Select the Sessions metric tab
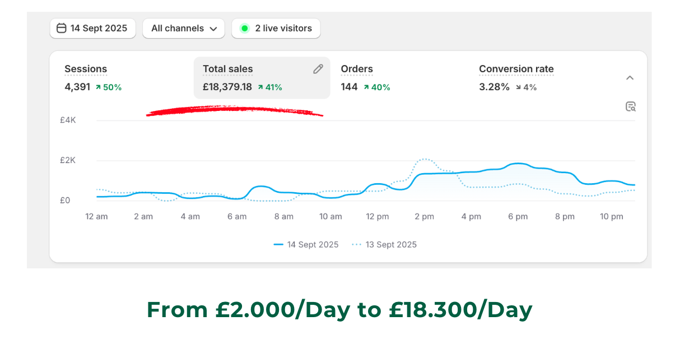This screenshot has height=353, width=689. coord(93,78)
